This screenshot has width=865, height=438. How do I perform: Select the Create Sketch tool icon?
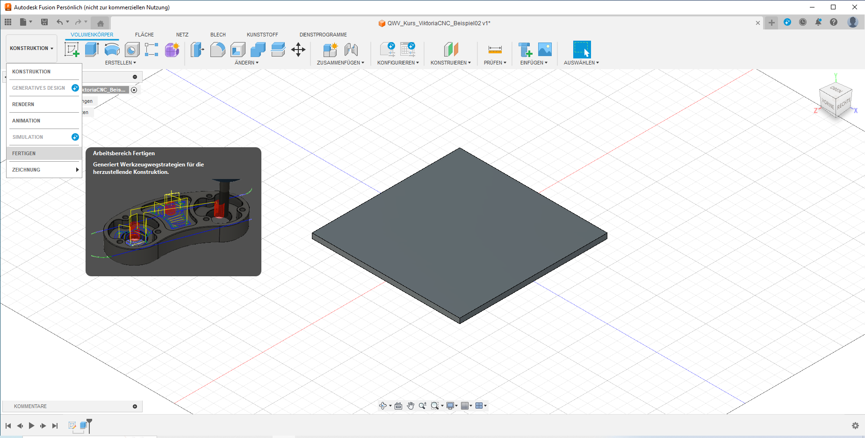pos(72,49)
